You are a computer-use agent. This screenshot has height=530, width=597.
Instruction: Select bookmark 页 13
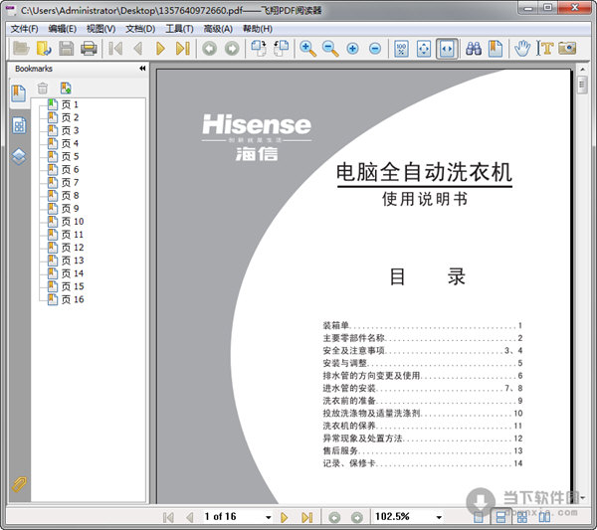(73, 261)
